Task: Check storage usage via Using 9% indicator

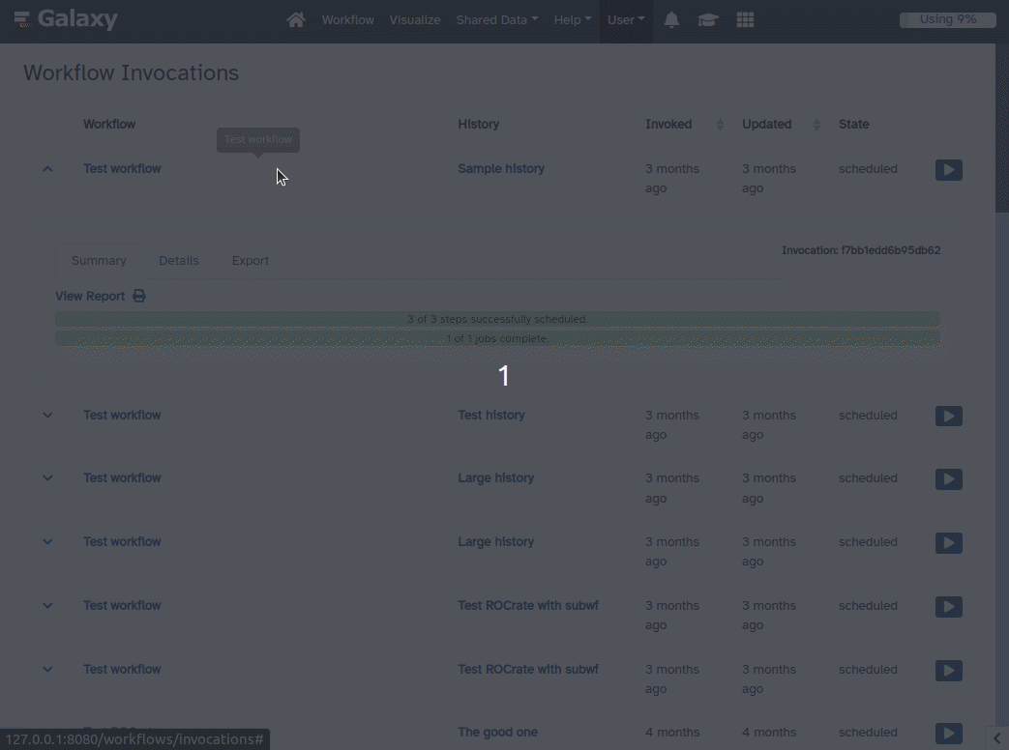Action: pos(947,18)
